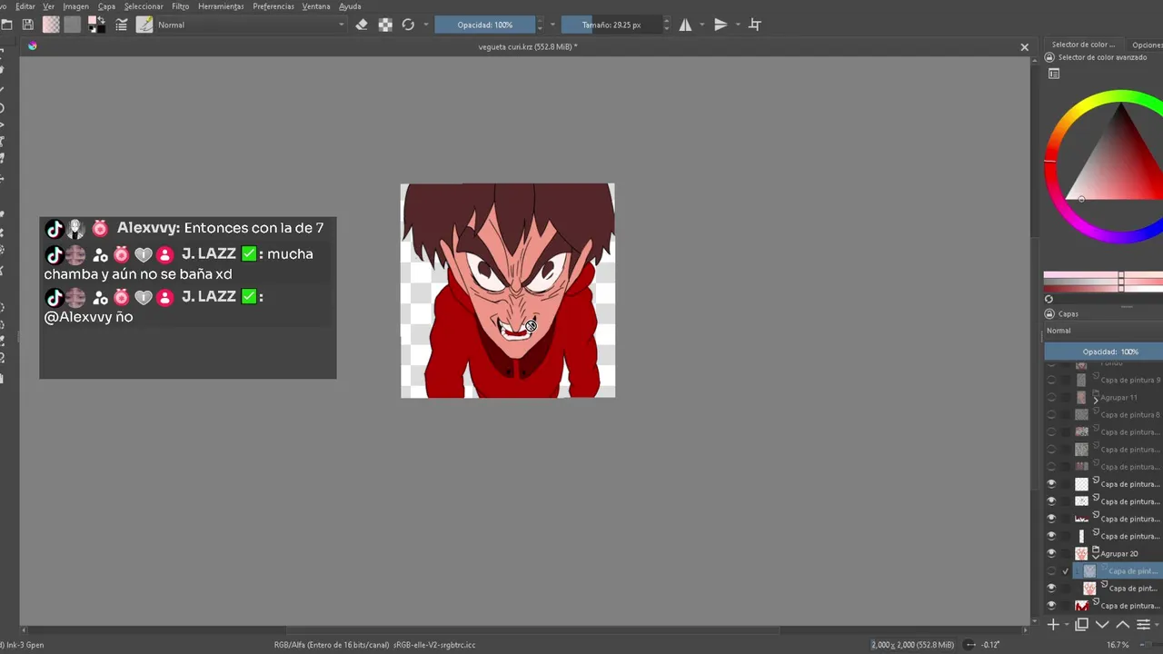Open the Editar menu

(25, 6)
